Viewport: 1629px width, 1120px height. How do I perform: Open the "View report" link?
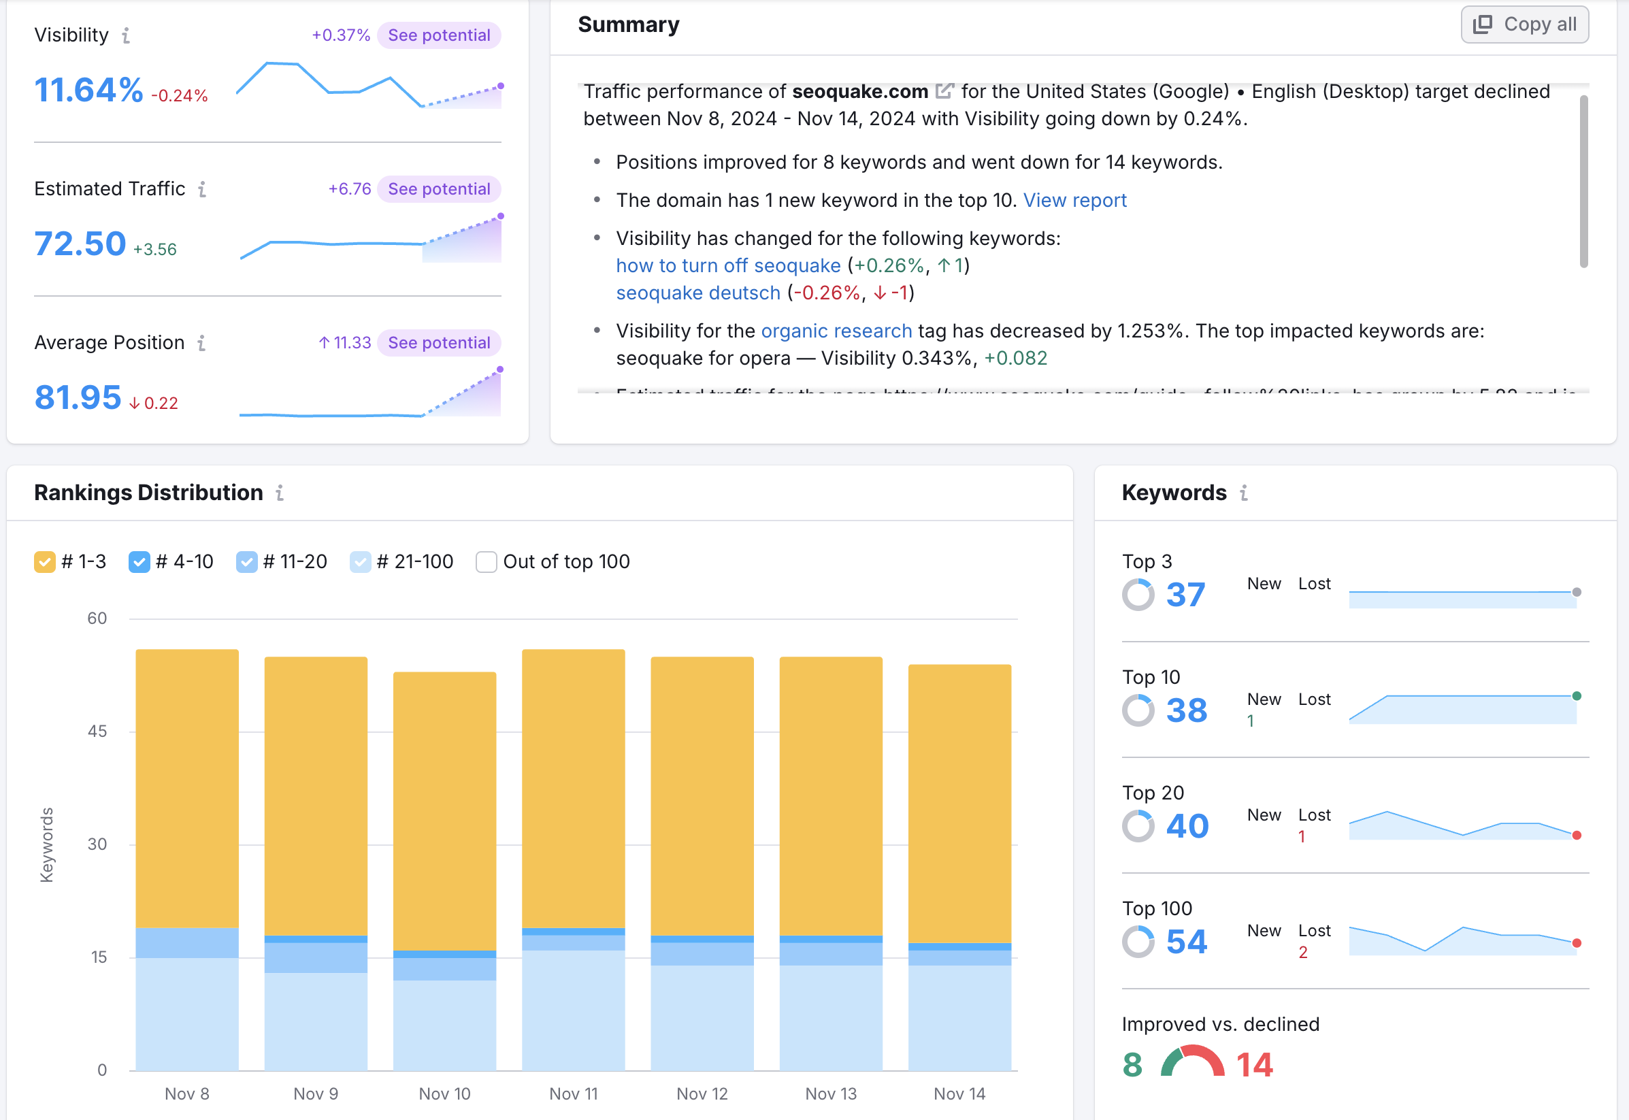pyautogui.click(x=1076, y=200)
